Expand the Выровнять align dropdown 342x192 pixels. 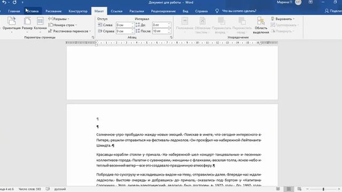[283, 19]
